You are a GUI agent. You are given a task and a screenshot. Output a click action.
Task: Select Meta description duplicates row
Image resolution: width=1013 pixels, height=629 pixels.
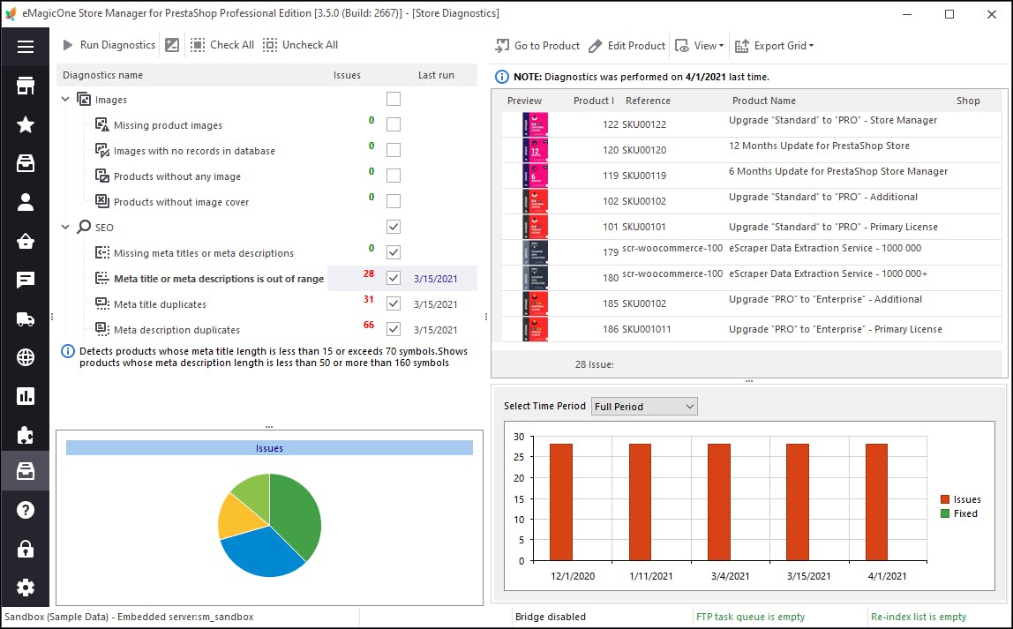(266, 329)
